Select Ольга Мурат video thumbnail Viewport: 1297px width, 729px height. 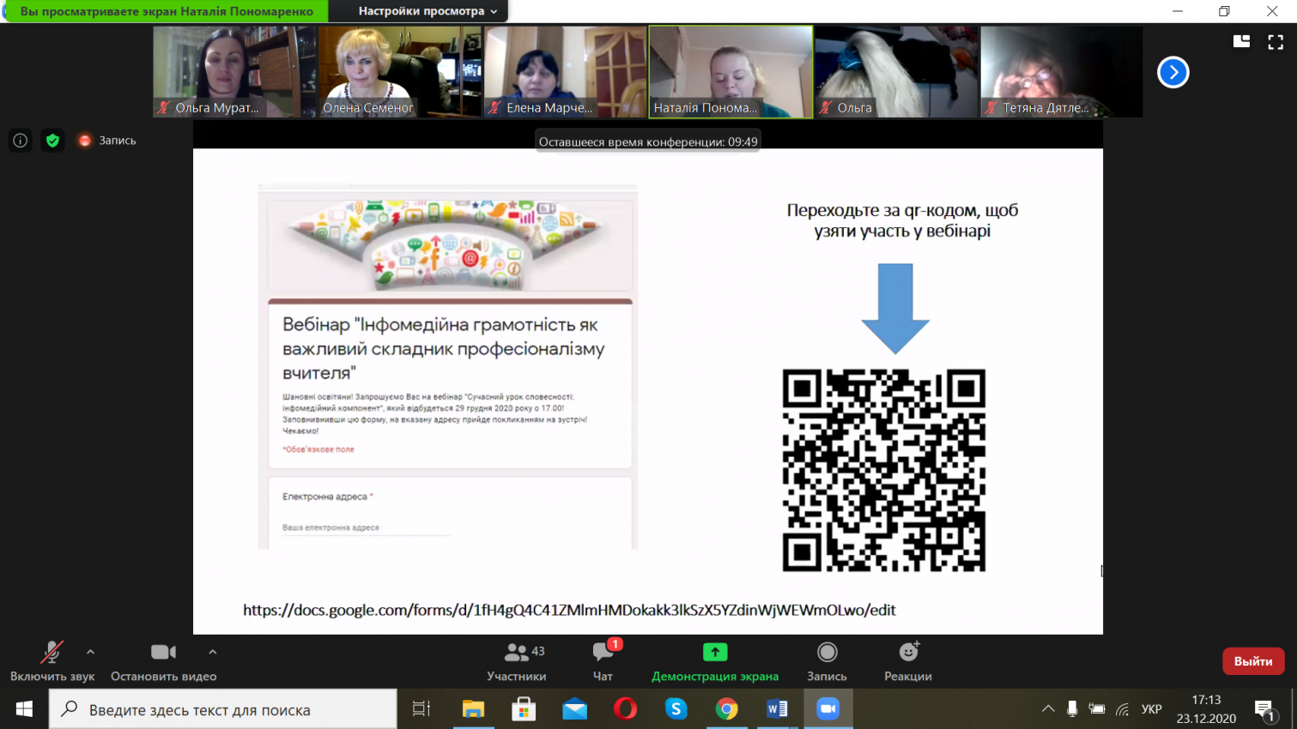click(x=234, y=71)
